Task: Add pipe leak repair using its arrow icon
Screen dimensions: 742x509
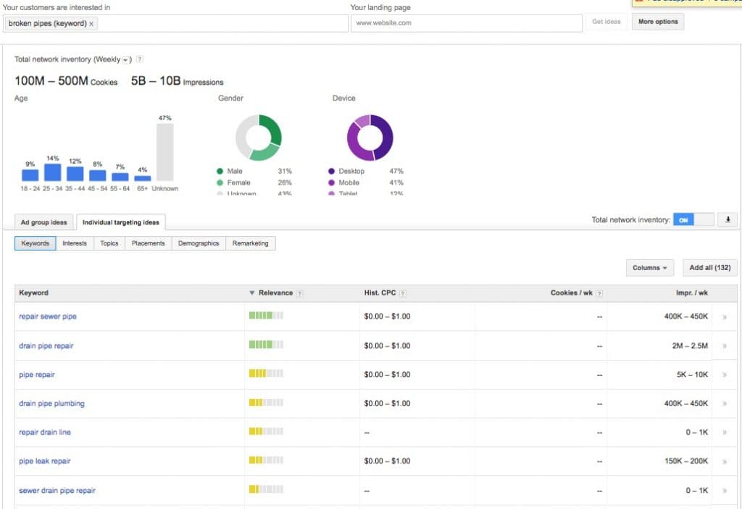Action: click(725, 461)
